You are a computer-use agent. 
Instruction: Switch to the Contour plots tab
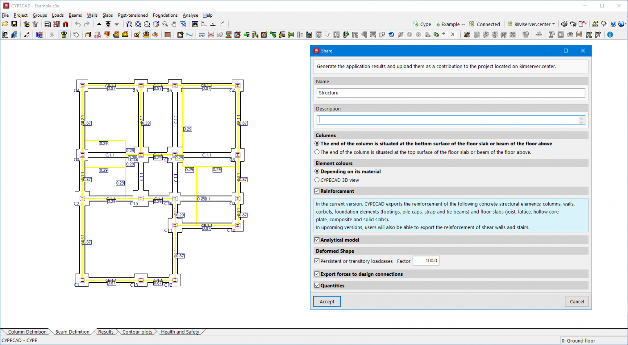click(x=137, y=332)
